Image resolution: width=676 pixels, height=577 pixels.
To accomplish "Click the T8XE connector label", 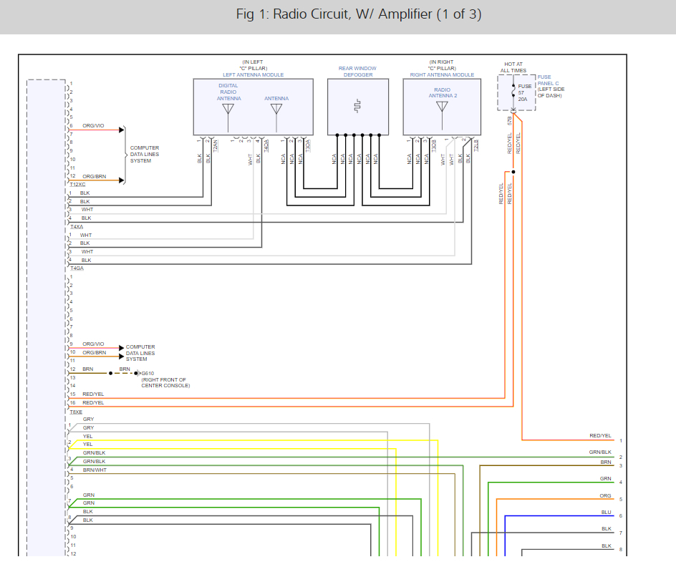I will (76, 412).
